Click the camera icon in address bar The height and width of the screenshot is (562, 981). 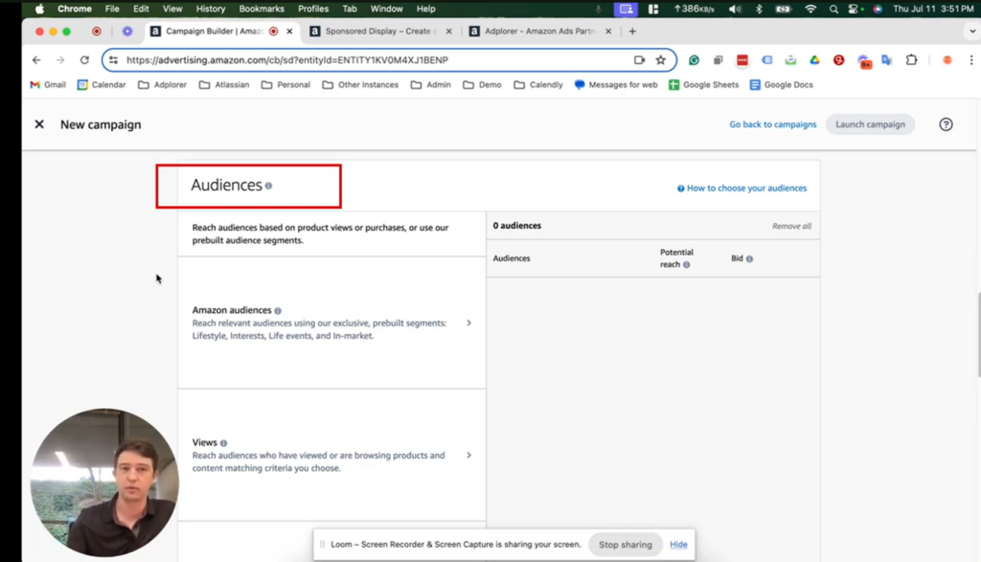coord(639,60)
